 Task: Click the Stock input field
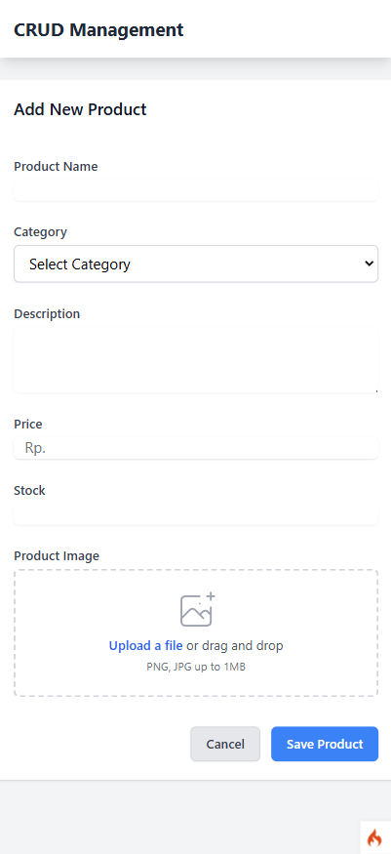point(196,514)
